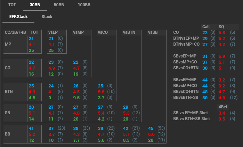243x147 pixels.
Task: Click the SBvsEP+MP row label
Action: pyautogui.click(x=186, y=56)
